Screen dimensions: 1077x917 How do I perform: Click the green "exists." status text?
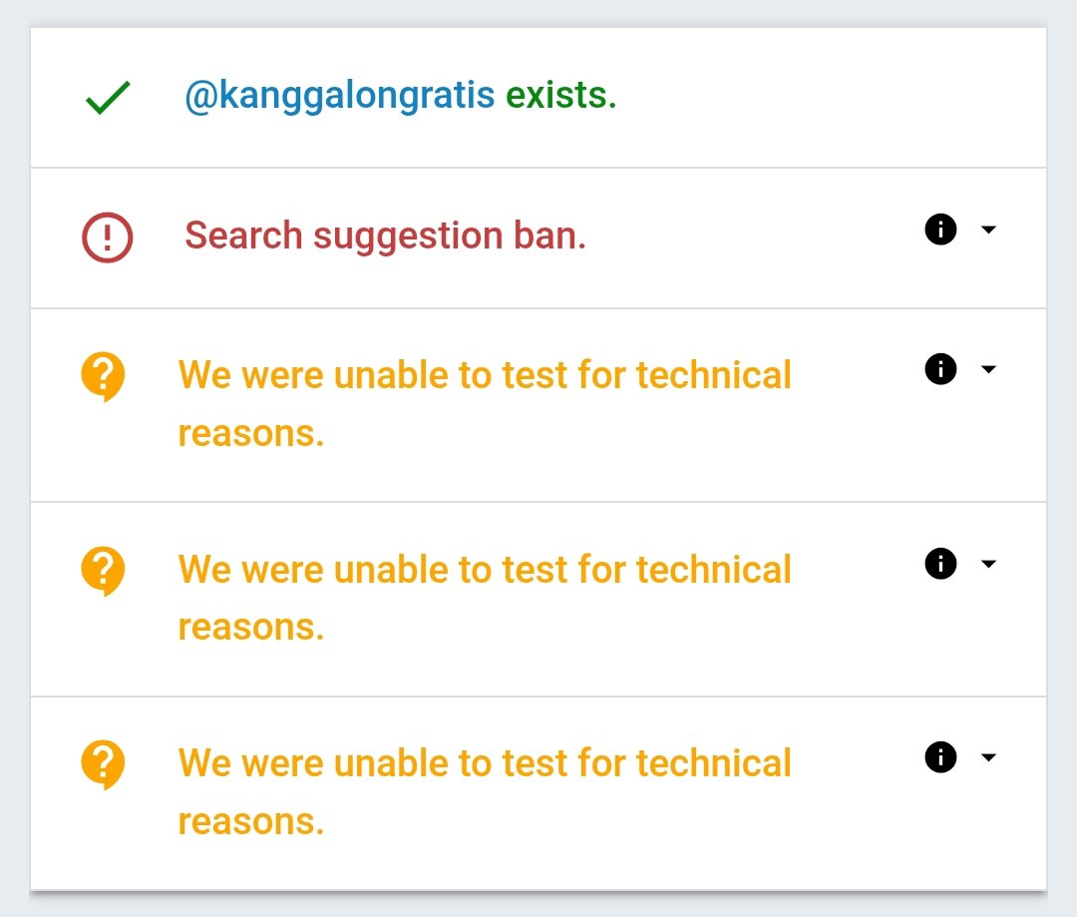click(561, 96)
